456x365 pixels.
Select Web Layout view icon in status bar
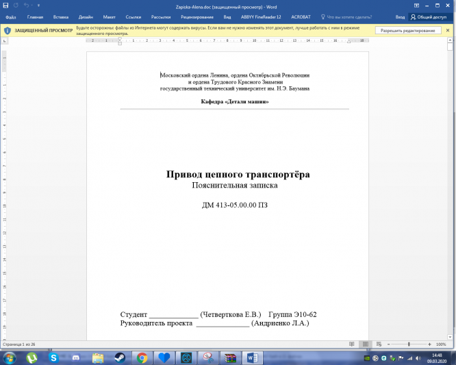click(x=379, y=344)
